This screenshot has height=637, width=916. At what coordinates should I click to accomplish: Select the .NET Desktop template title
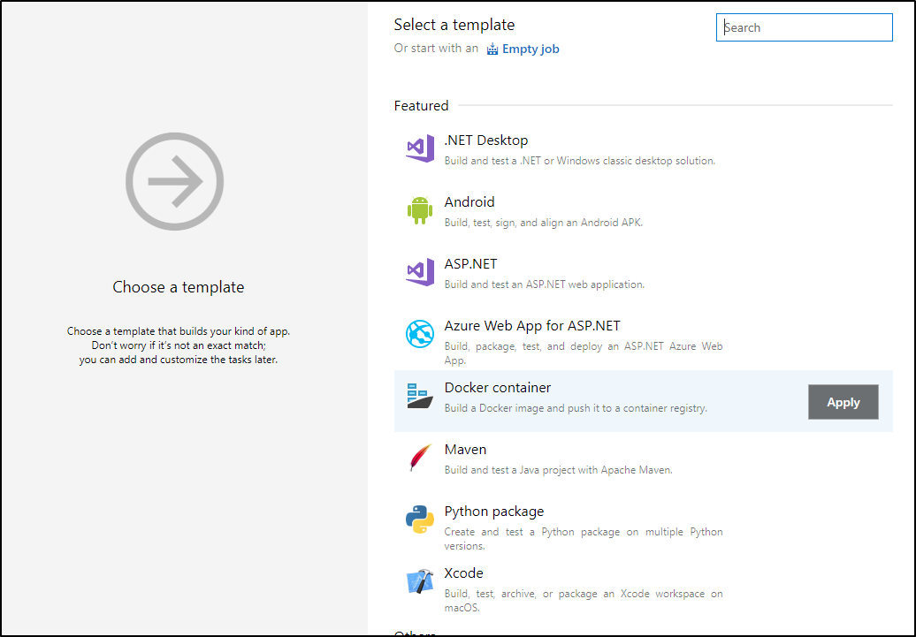click(x=486, y=140)
